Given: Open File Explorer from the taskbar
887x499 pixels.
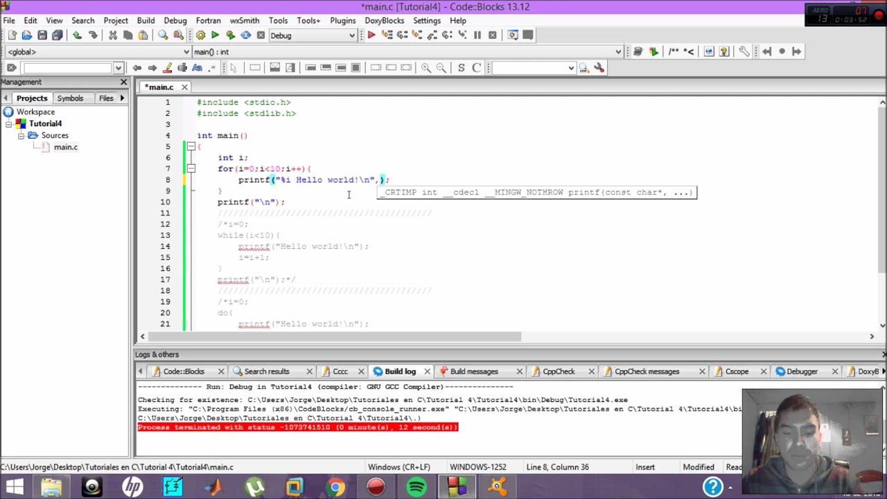Looking at the screenshot, I should 51,487.
